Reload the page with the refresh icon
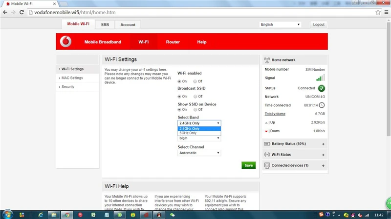391x219 pixels. pyautogui.click(x=22, y=12)
